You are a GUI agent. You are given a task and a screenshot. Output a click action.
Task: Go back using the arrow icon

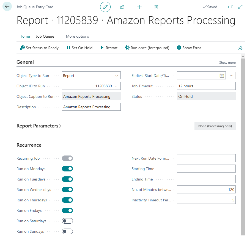point(7,6)
